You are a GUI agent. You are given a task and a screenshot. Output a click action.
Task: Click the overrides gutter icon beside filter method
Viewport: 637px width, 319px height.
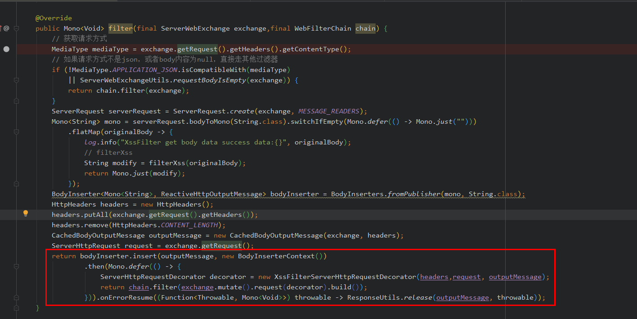(4, 28)
